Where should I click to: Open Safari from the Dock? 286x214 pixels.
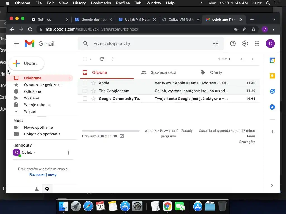[88, 206]
